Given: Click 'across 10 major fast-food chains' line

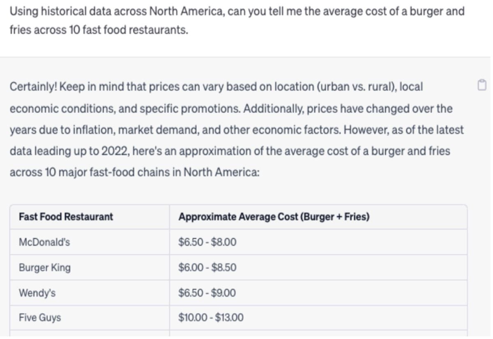Looking at the screenshot, I should click(134, 172).
